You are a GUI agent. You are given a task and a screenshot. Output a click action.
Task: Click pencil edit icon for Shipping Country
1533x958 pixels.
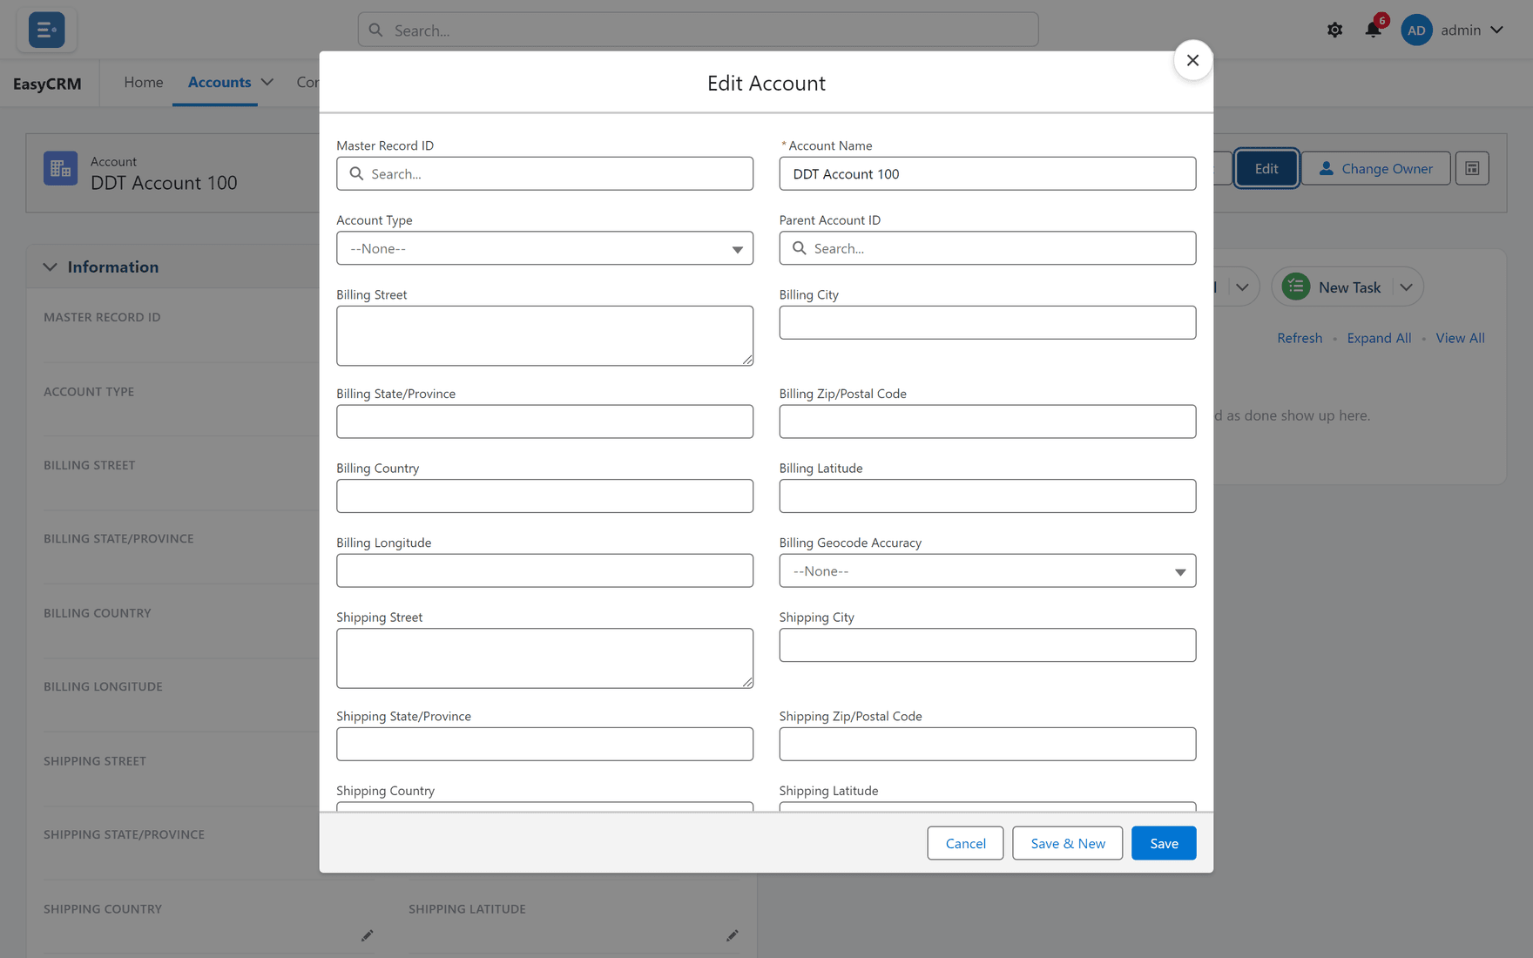tap(367, 935)
